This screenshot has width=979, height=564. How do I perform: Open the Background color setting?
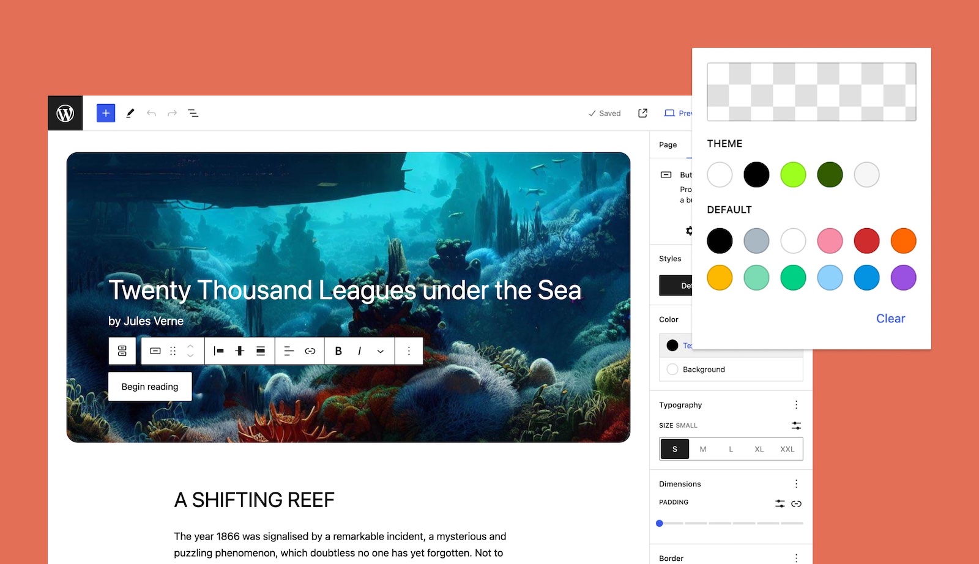pos(731,369)
